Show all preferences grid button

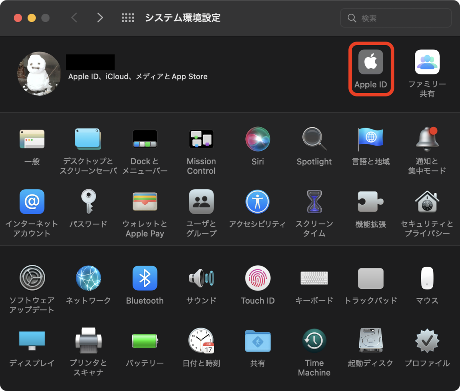(x=128, y=18)
